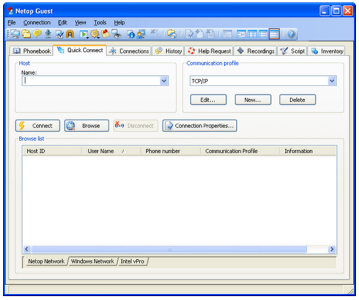
Task: Sort by the Information column header
Action: point(308,151)
